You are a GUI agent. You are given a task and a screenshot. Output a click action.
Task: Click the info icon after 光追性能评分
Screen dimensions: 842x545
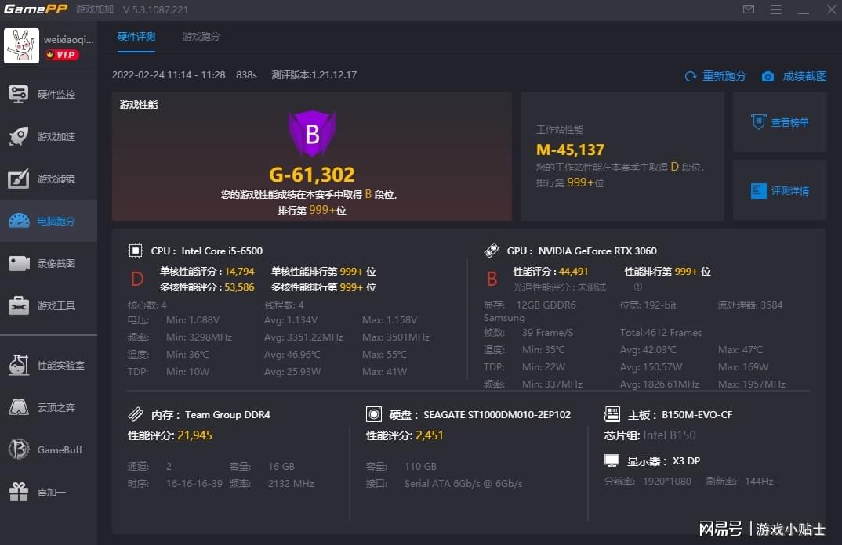[638, 287]
